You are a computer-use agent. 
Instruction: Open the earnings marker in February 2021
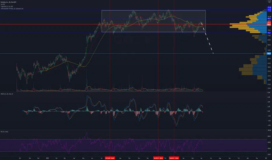169,90
